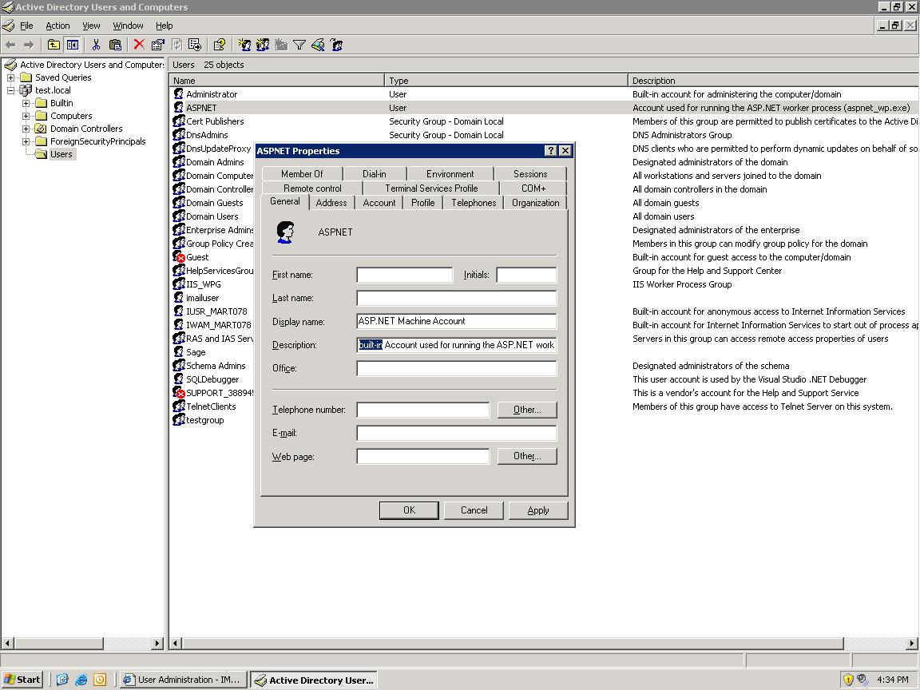This screenshot has height=690, width=920.
Task: Click into the Office field
Action: [x=457, y=368]
